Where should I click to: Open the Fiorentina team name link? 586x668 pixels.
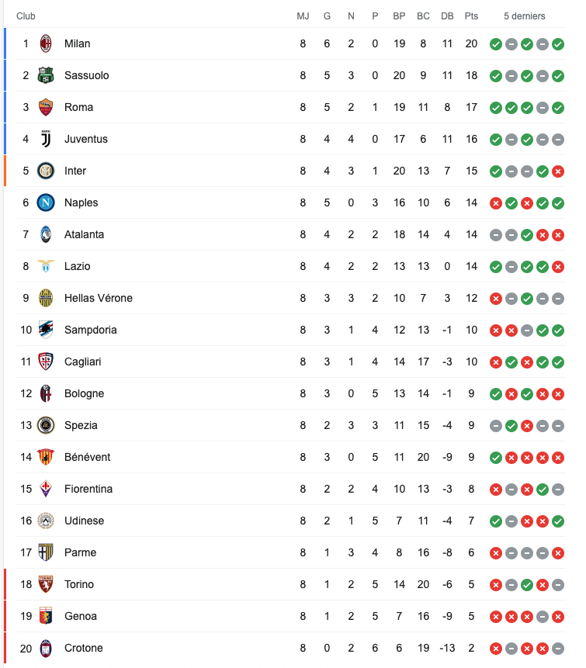click(x=88, y=489)
